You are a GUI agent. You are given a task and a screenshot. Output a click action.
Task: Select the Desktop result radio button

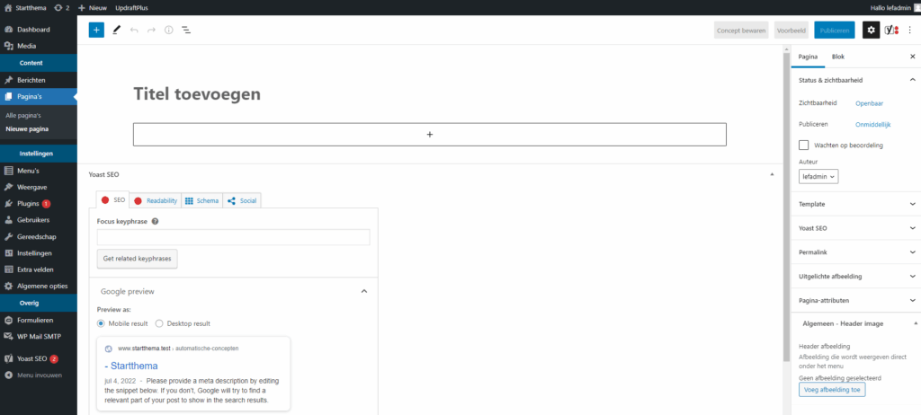point(159,323)
